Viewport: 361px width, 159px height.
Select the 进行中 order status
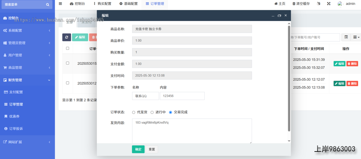pyautogui.click(x=152, y=112)
